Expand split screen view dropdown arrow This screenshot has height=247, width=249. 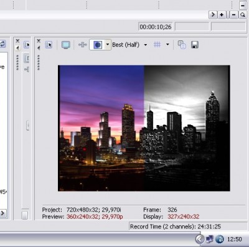pos(108,45)
